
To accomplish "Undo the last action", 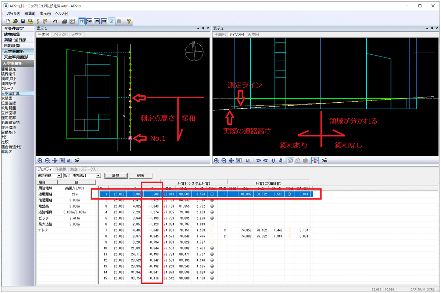I will coord(54,21).
